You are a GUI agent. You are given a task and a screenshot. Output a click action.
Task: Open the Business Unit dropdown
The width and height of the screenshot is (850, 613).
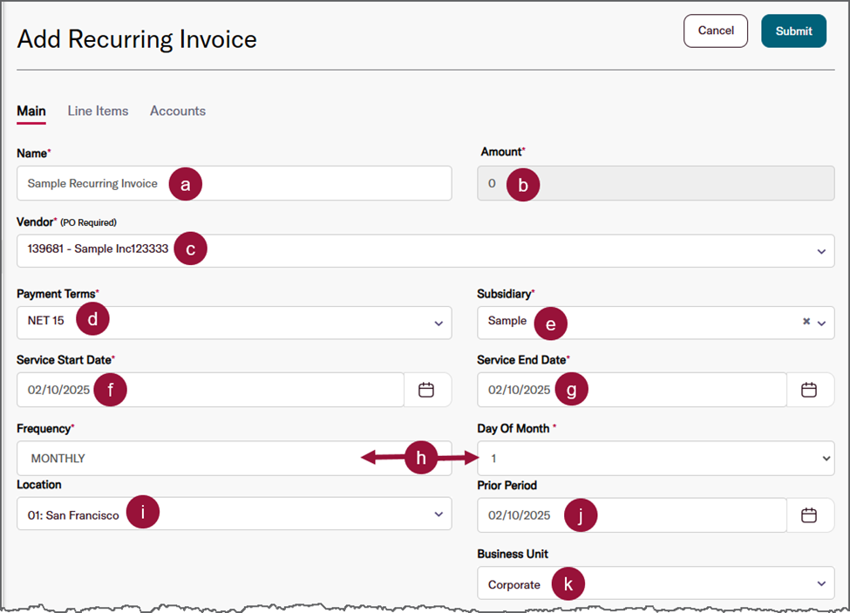click(x=820, y=583)
